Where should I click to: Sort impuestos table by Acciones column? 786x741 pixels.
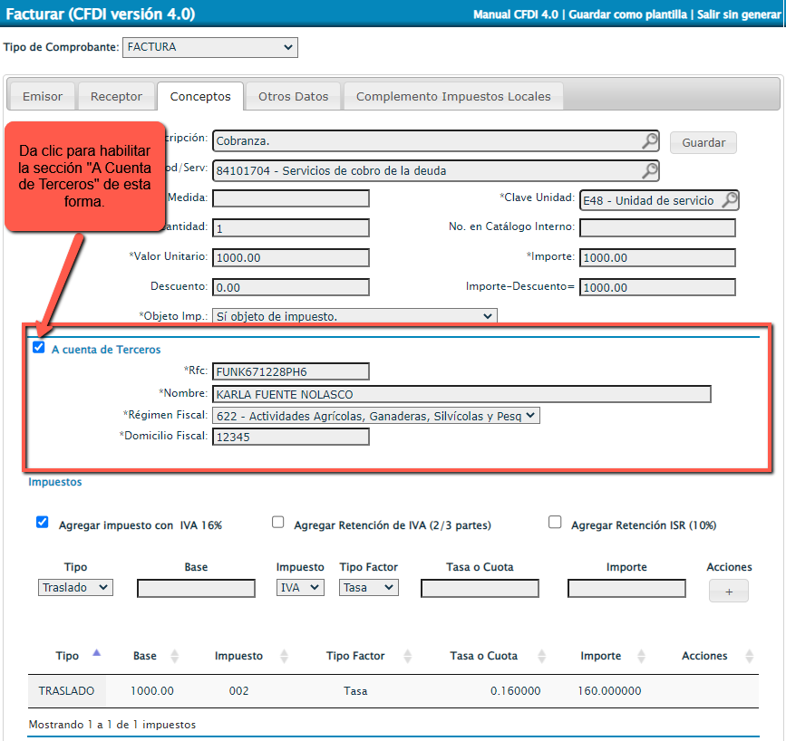(750, 656)
